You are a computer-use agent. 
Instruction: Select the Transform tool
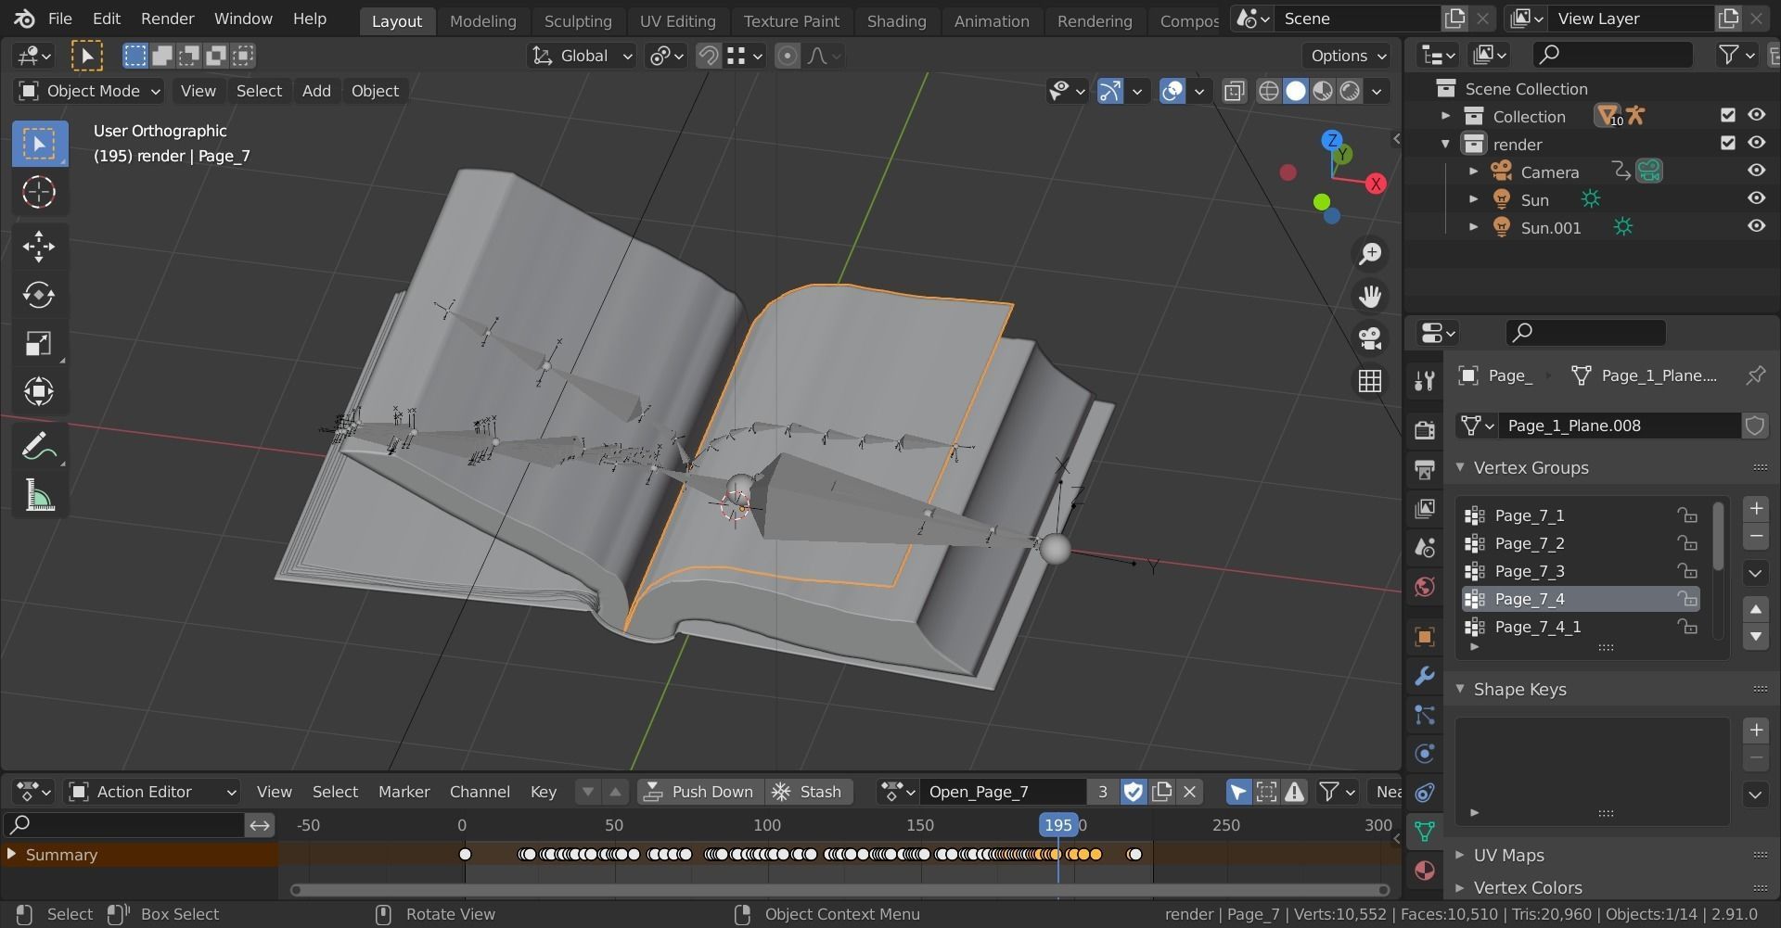coord(39,392)
